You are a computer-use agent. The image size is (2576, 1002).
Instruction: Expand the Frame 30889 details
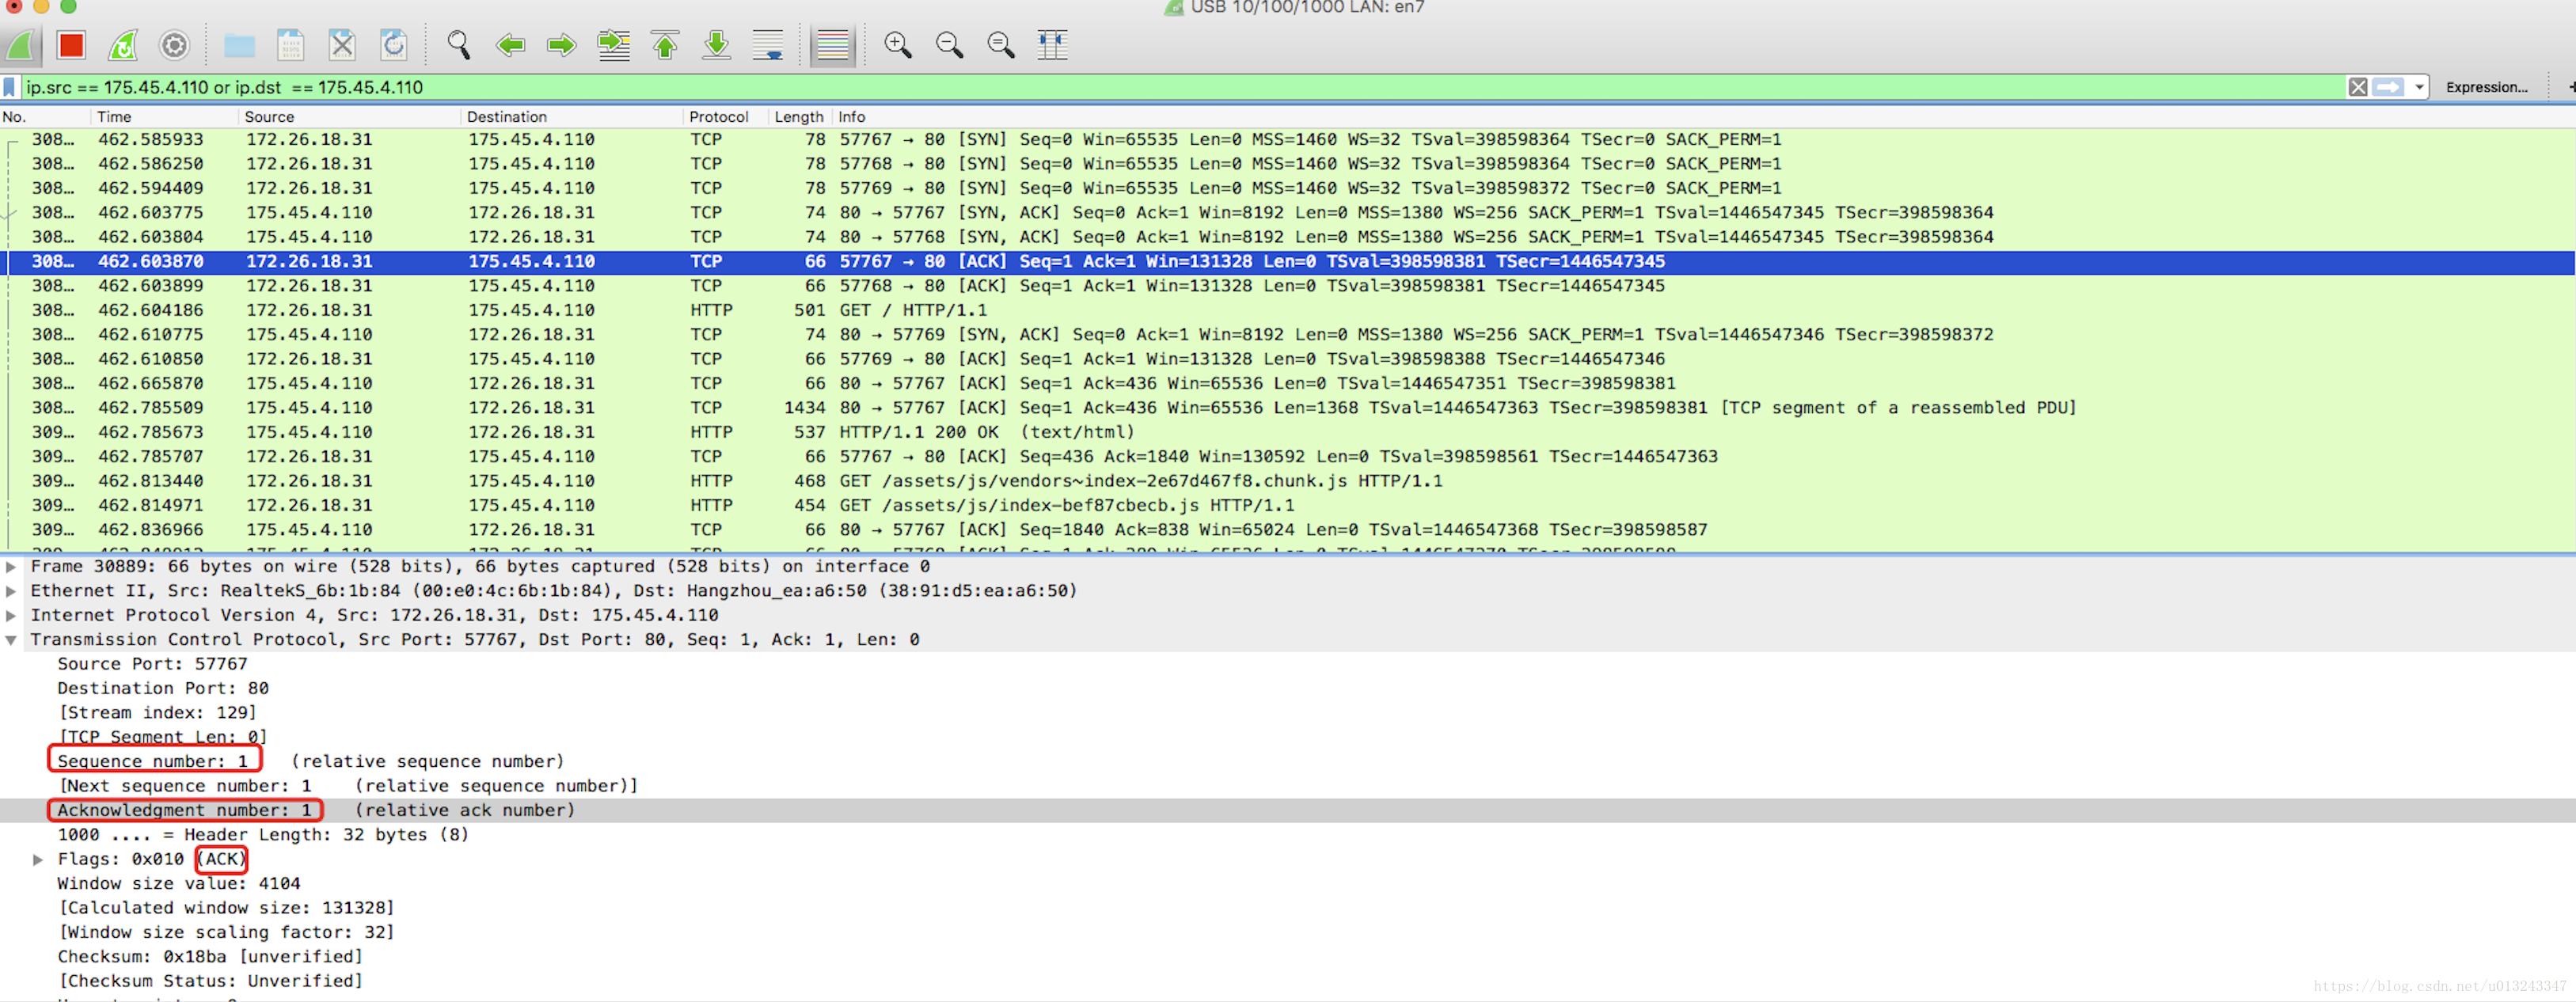click(x=11, y=566)
